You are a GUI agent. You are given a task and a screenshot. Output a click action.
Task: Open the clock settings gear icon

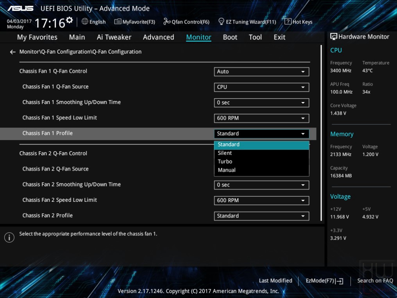coord(69,20)
